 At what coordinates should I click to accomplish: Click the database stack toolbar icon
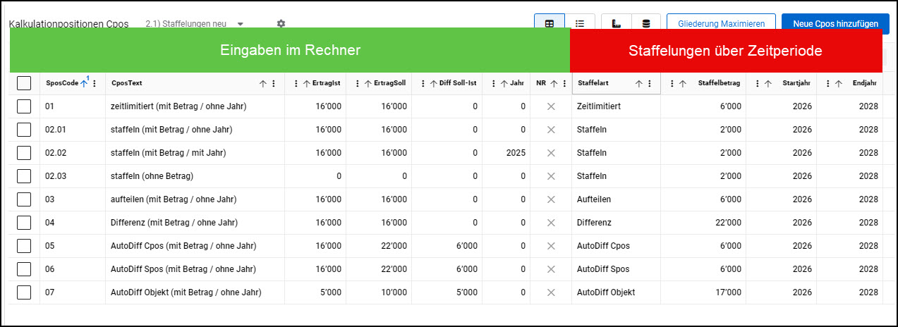(646, 23)
